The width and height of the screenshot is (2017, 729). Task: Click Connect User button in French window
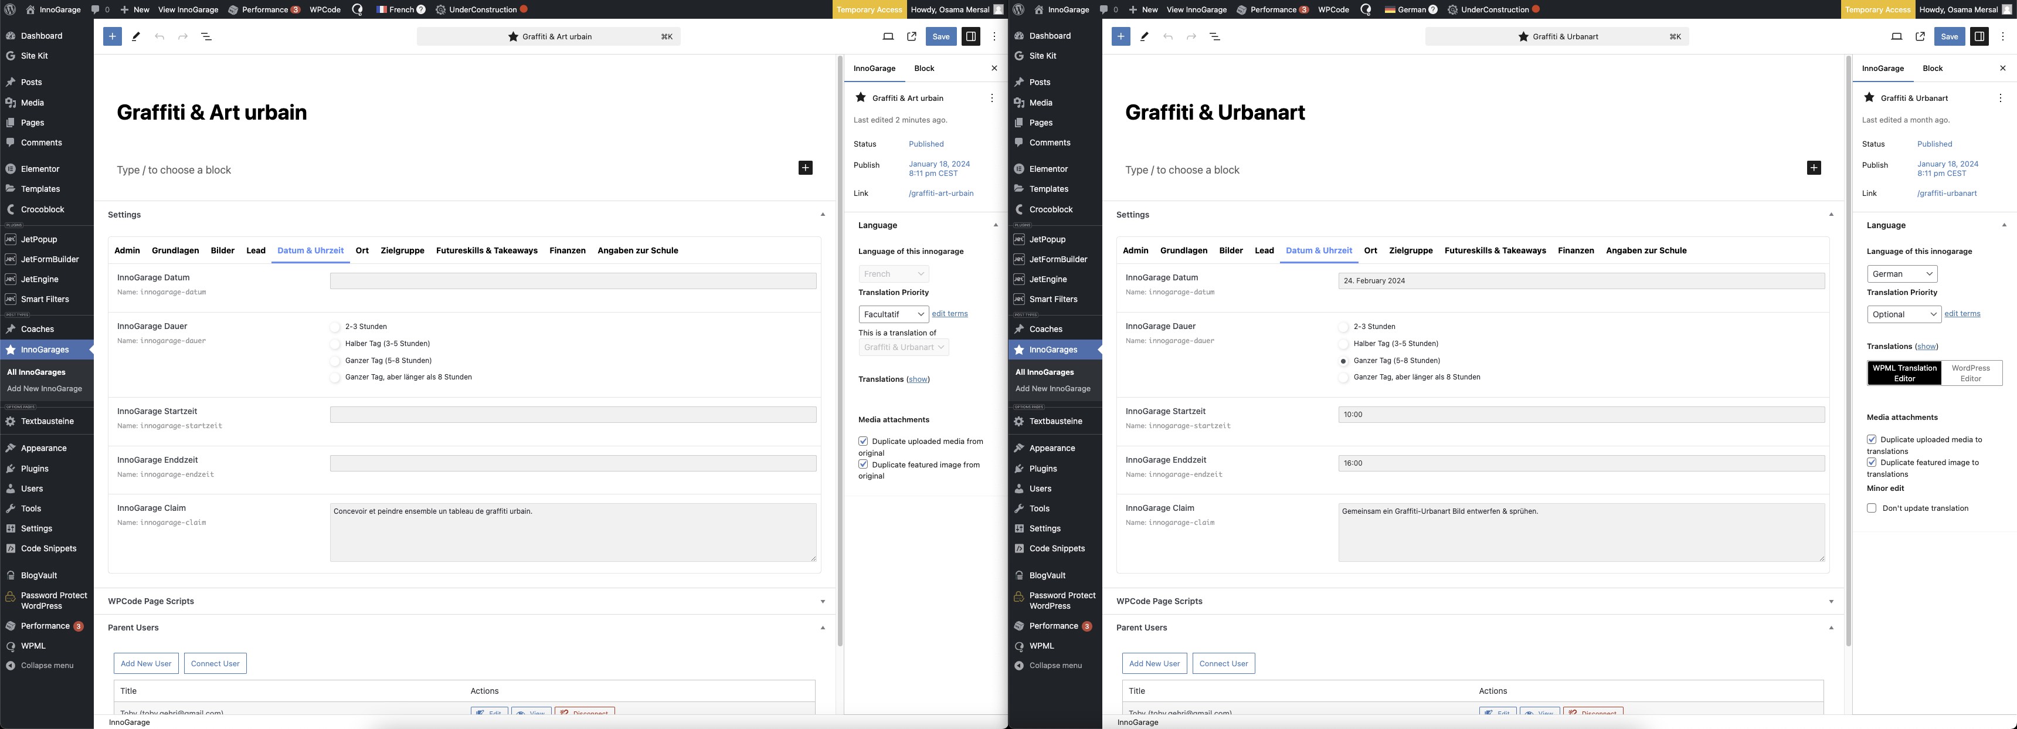click(x=215, y=663)
